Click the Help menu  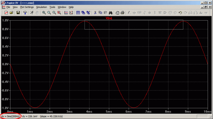[x=71, y=7]
